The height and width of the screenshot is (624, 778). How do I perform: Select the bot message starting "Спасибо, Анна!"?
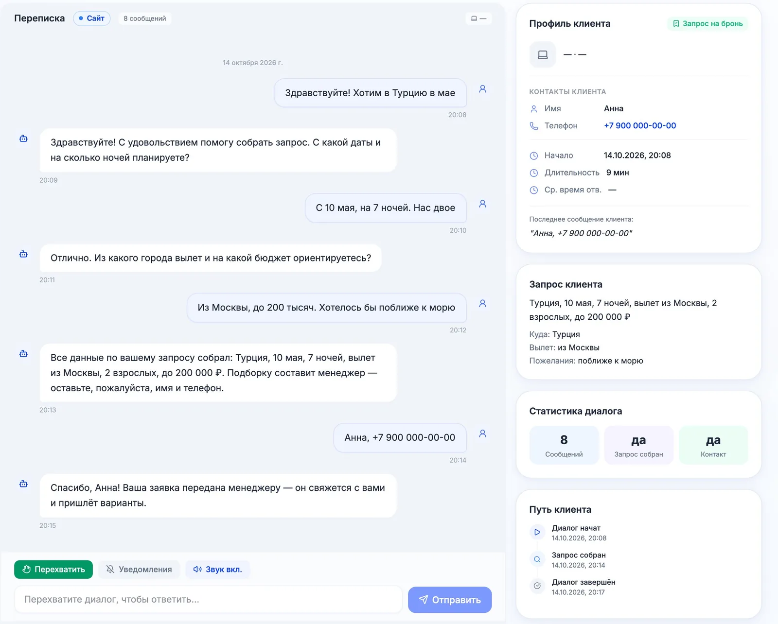218,495
